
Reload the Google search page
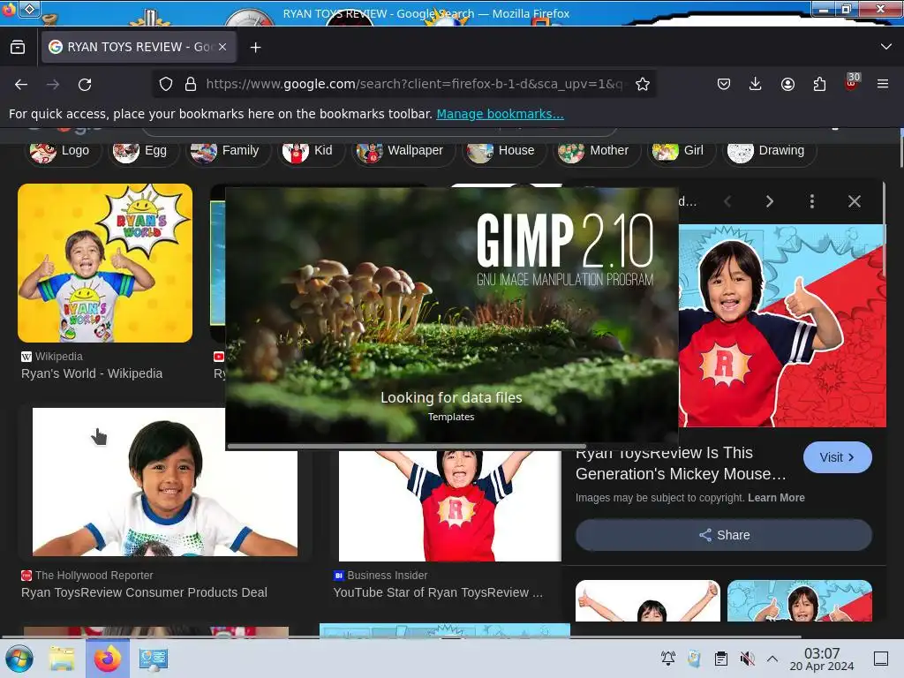[x=85, y=84]
